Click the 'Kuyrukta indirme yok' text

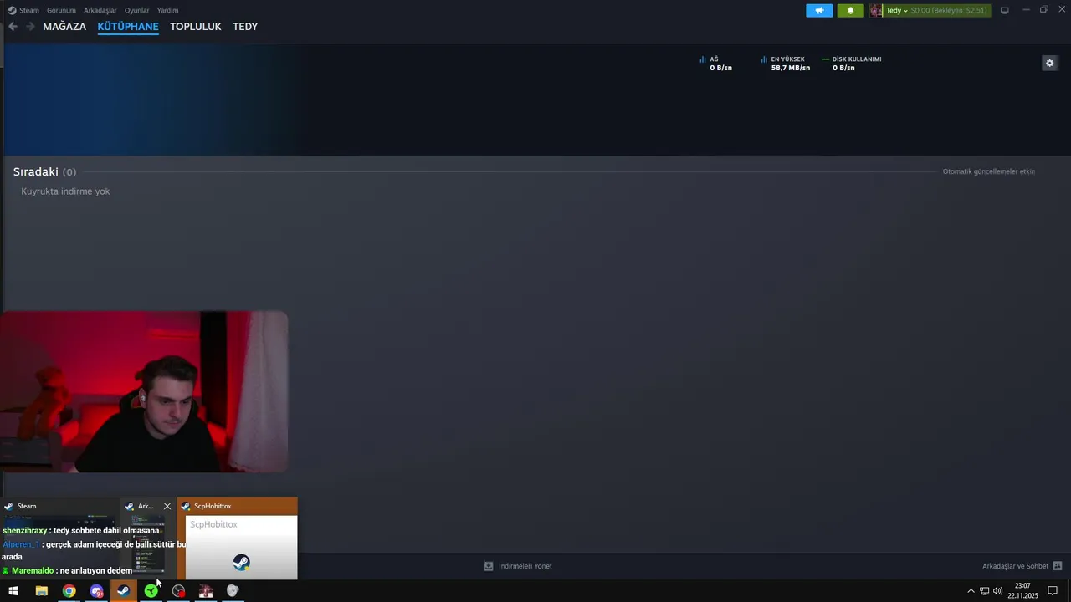(65, 191)
